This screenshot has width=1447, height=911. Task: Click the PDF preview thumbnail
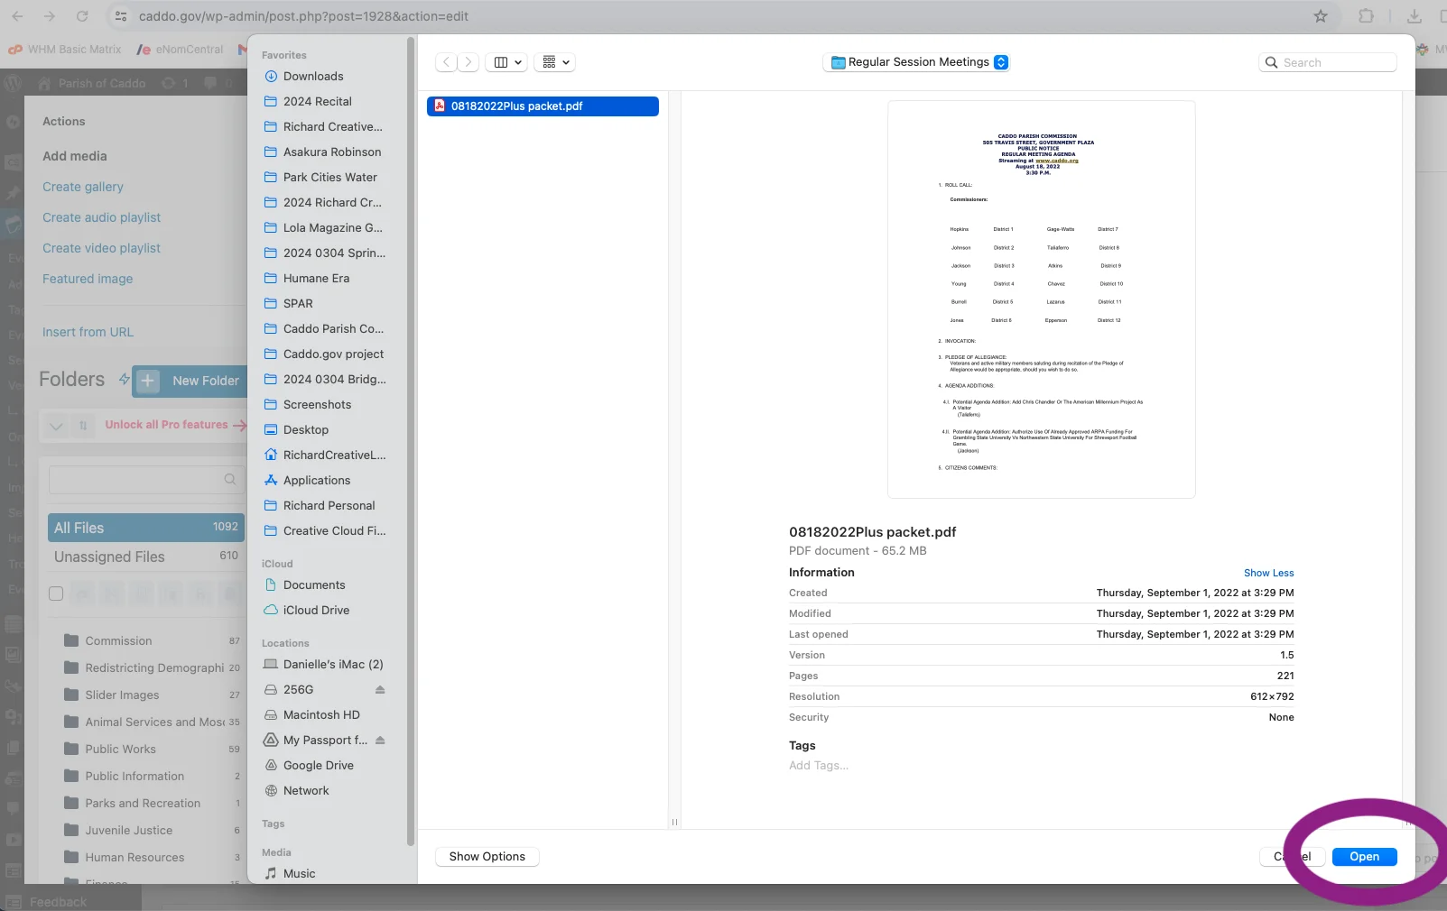pos(1041,299)
